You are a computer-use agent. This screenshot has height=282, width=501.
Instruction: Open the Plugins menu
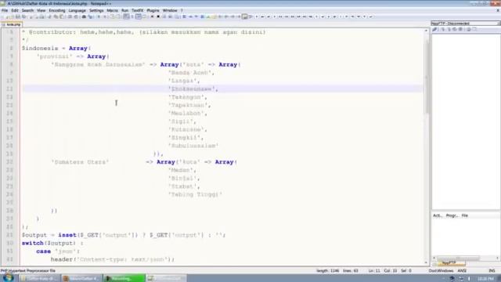pos(153,10)
